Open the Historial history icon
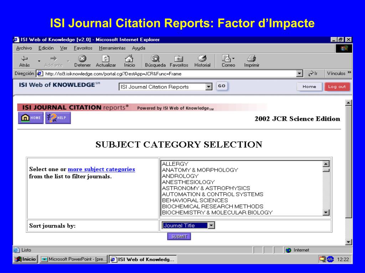 click(x=202, y=58)
